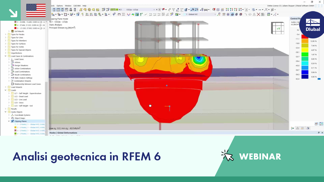Image resolution: width=324 pixels, height=182 pixels.
Task: Select the Load Cases tree item
Action: pos(19,59)
